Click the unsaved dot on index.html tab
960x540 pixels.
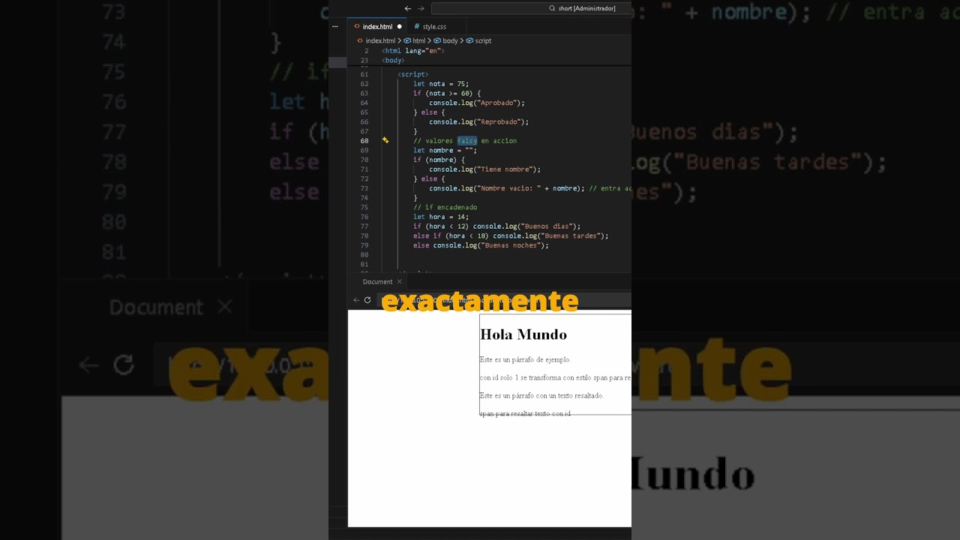tap(399, 26)
